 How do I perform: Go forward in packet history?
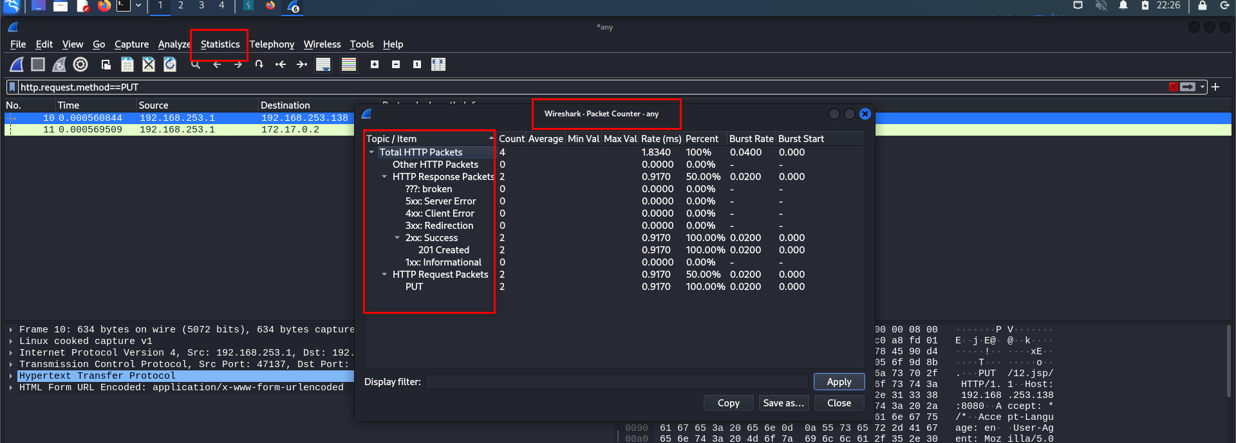point(238,64)
